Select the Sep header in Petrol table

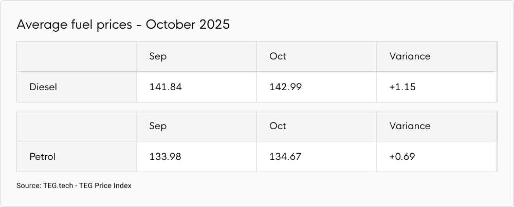158,126
